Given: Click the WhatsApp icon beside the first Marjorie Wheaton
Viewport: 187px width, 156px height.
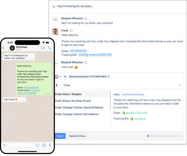Looking at the screenshot, I should click(86, 19).
